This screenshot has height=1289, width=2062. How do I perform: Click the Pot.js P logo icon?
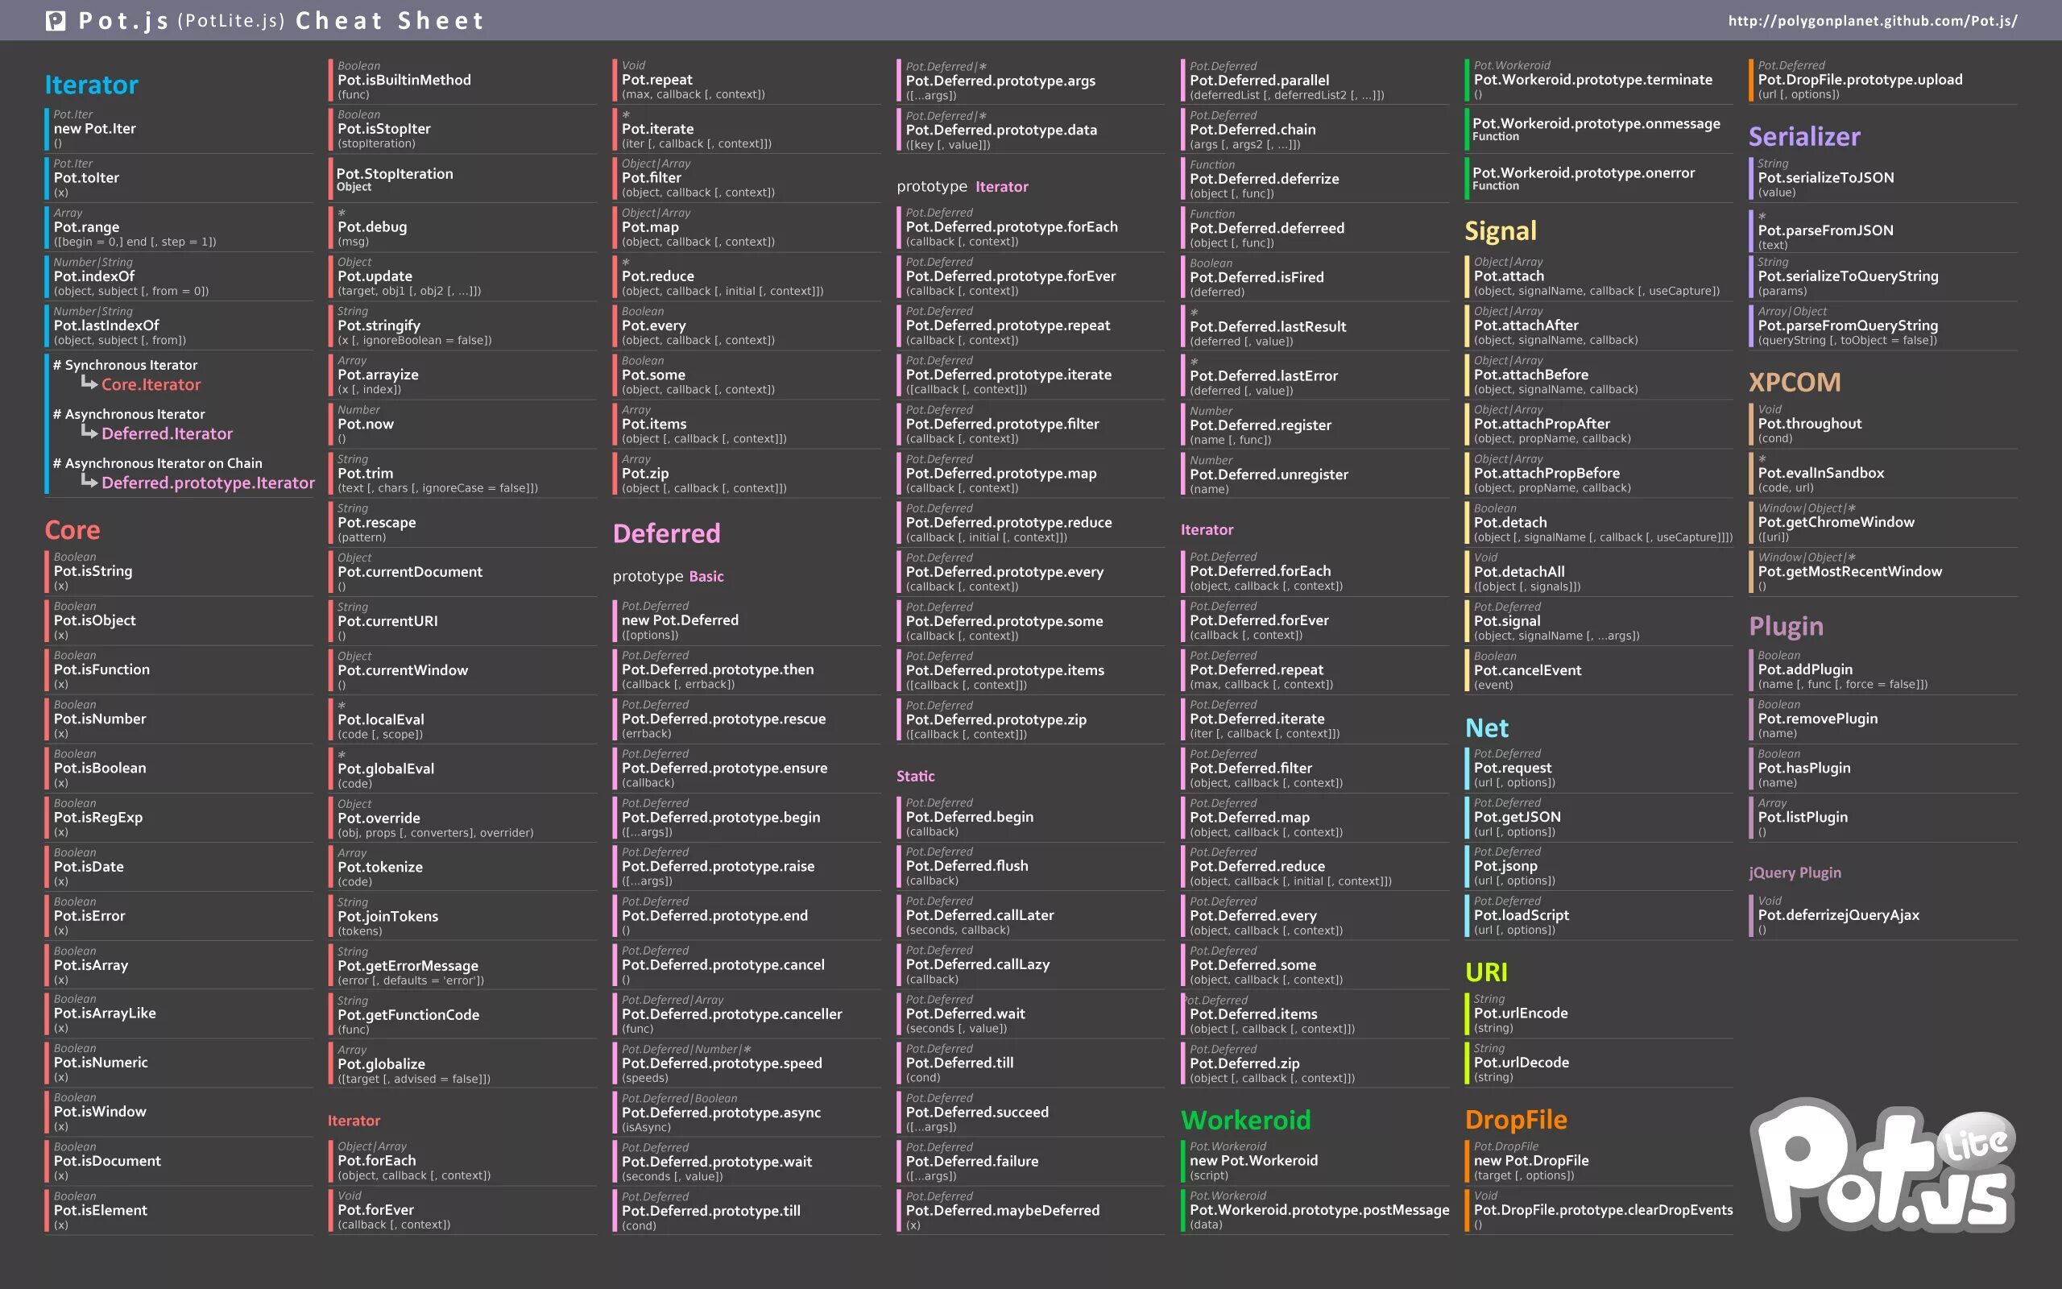click(56, 20)
